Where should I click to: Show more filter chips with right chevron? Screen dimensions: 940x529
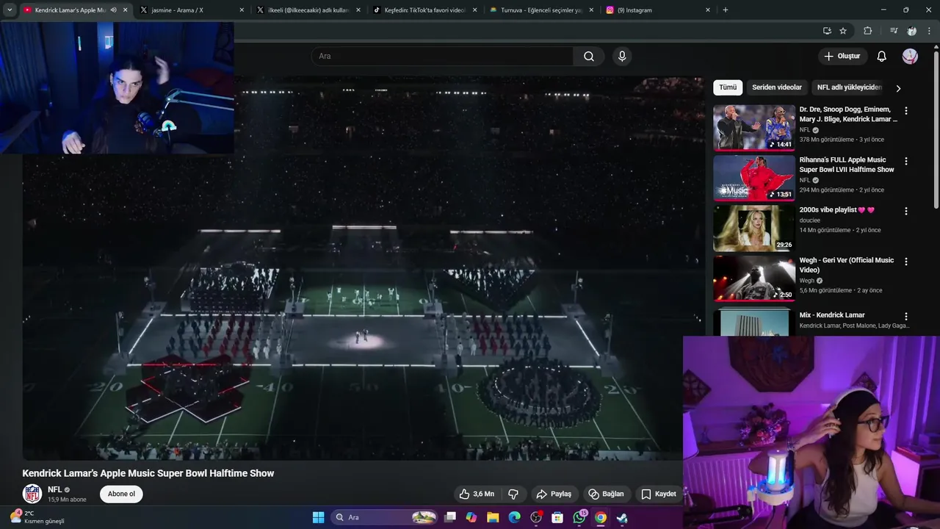[x=898, y=88]
